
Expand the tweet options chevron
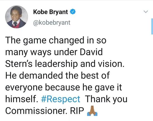[x=146, y=12]
